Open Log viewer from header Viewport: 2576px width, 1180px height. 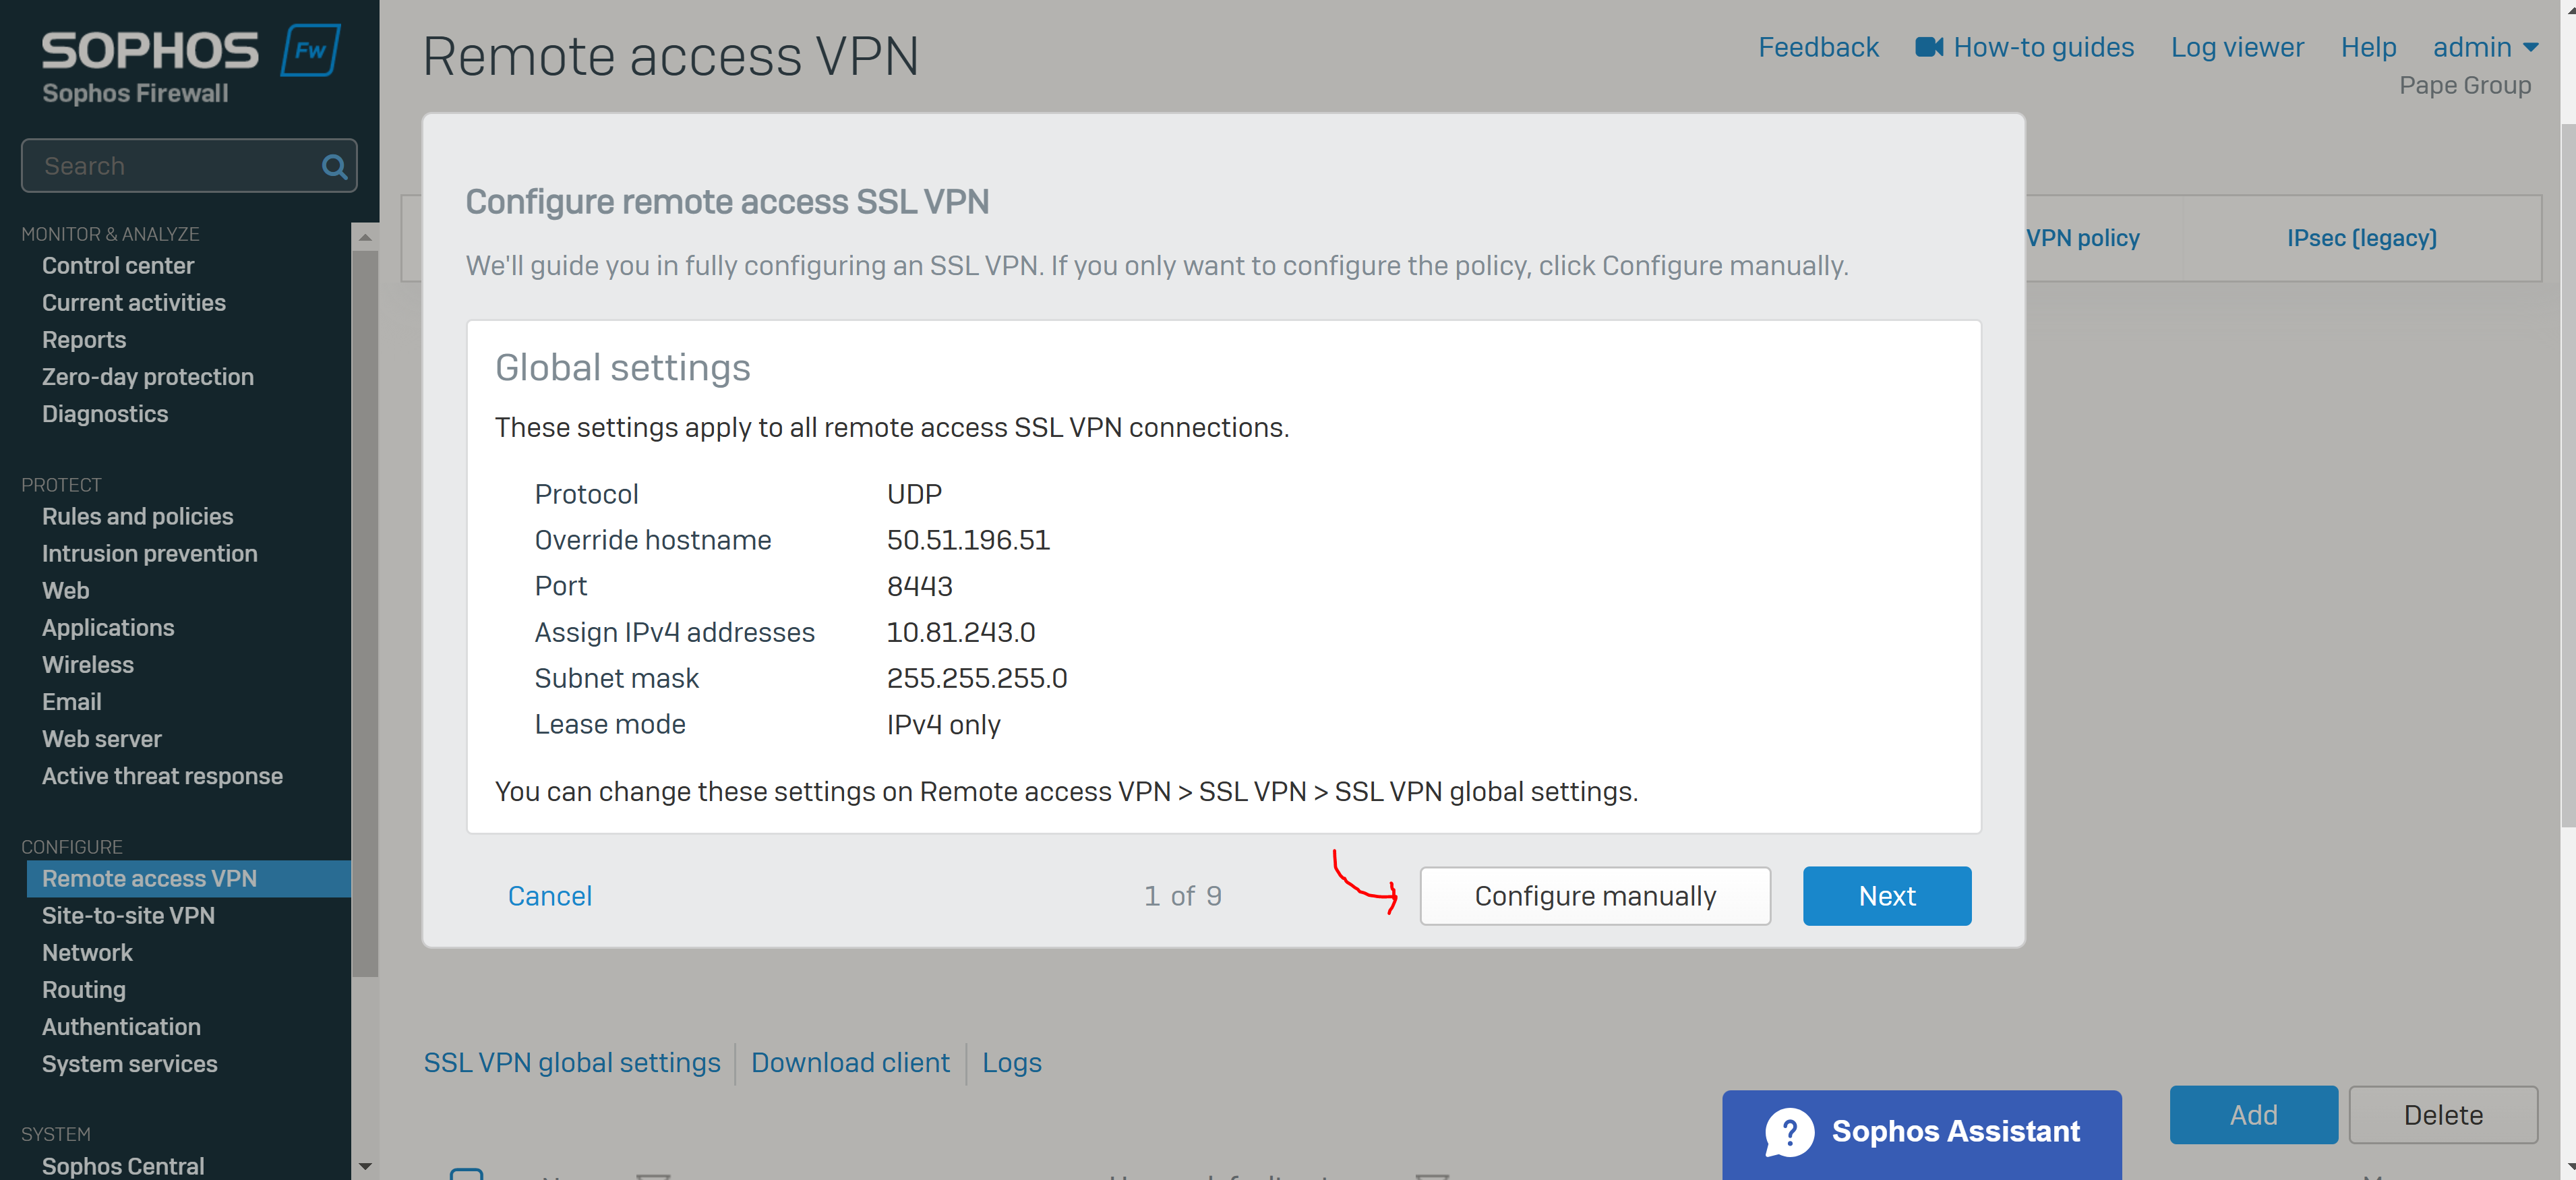pyautogui.click(x=2236, y=47)
